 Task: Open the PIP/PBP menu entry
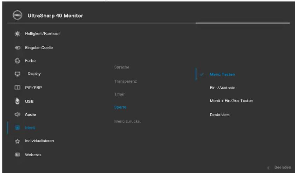tap(33, 88)
